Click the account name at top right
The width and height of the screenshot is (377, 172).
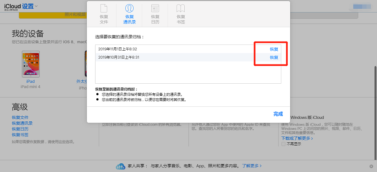[362, 6]
